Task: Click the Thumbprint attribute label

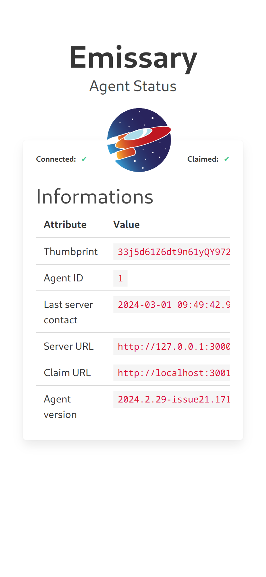Action: [71, 251]
